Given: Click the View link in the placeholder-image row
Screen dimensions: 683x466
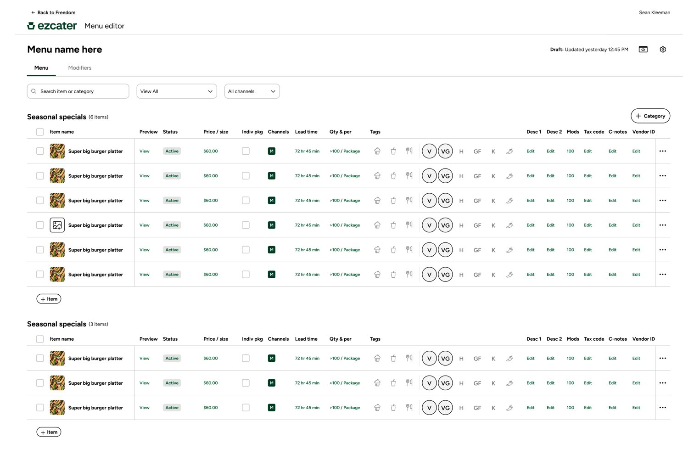Looking at the screenshot, I should point(145,225).
